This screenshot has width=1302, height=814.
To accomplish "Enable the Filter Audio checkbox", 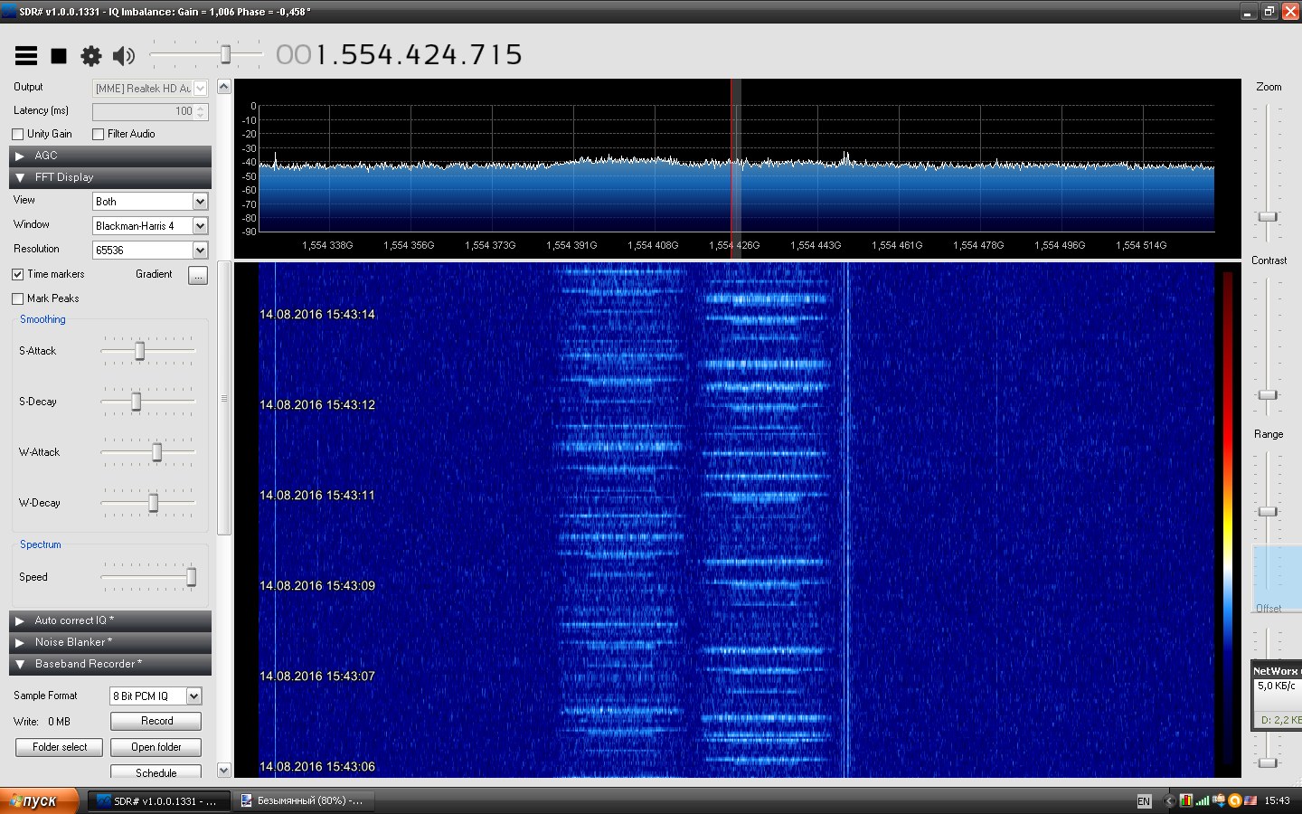I will click(x=98, y=134).
